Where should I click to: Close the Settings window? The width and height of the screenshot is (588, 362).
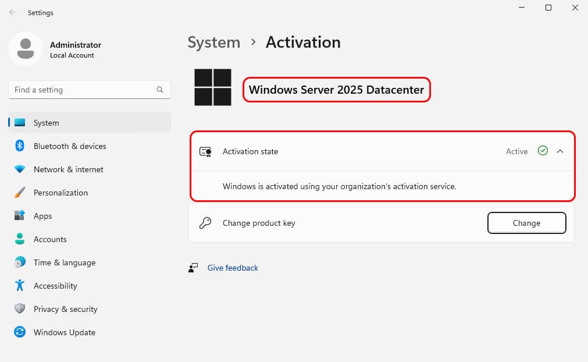575,8
